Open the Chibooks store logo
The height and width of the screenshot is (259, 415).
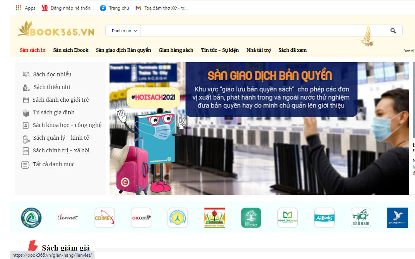(x=141, y=218)
